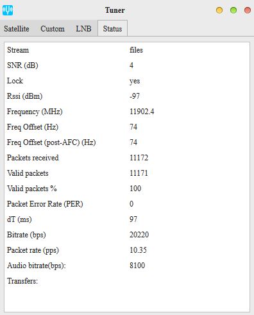
Task: Close the Tuner window with red button
Action: [x=248, y=10]
